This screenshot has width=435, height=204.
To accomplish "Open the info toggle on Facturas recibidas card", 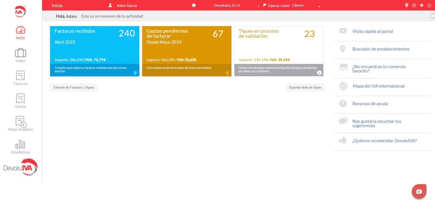I will (135, 73).
